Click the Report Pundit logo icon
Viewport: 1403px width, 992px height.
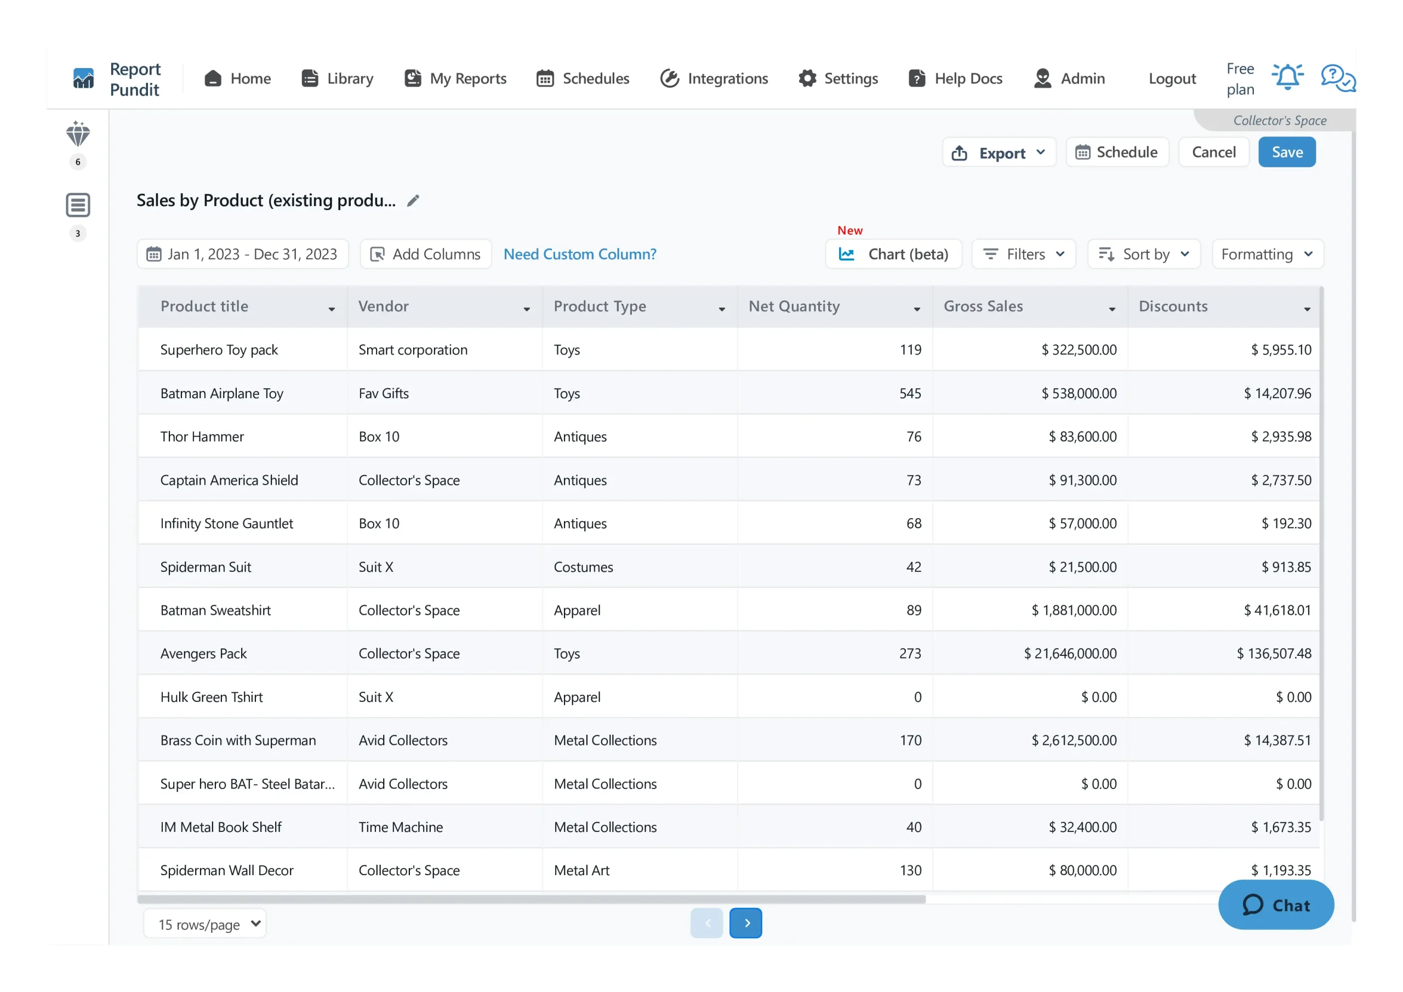click(84, 79)
